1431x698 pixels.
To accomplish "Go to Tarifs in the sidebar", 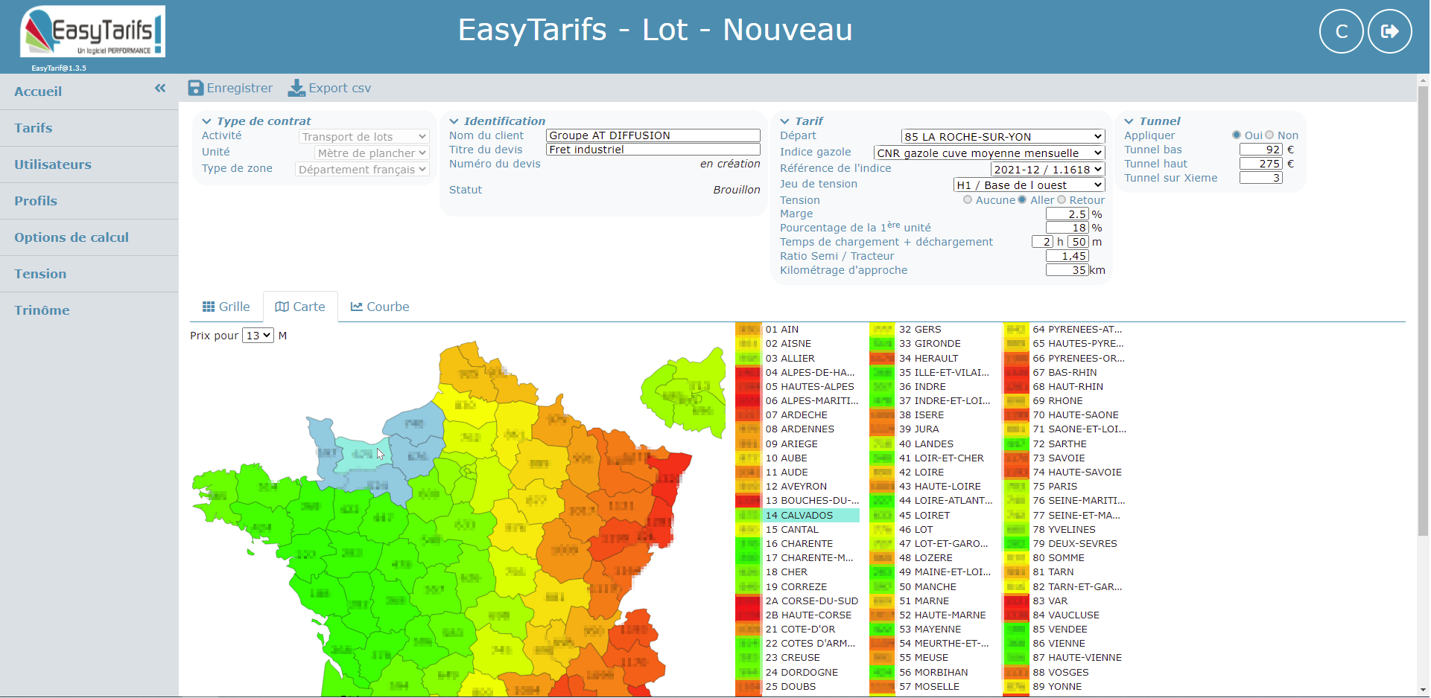I will (34, 128).
